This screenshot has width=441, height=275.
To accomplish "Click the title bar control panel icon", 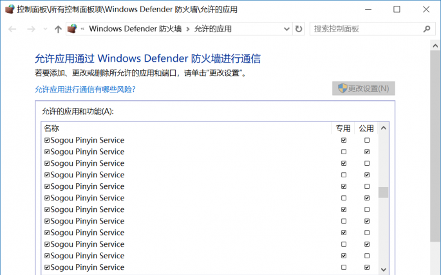I will [9, 9].
